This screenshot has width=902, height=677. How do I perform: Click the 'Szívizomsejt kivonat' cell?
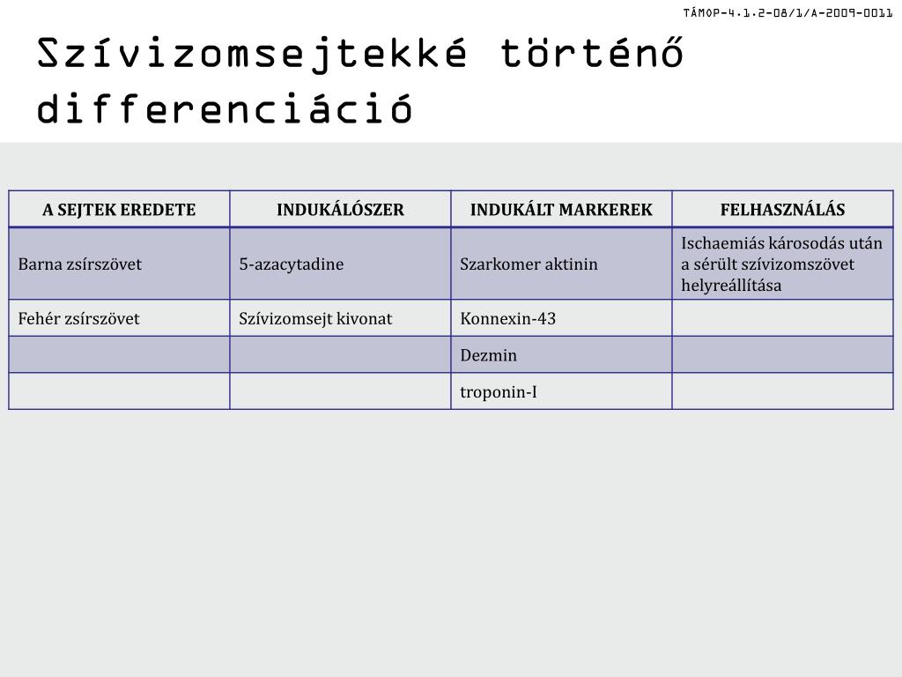click(x=340, y=318)
